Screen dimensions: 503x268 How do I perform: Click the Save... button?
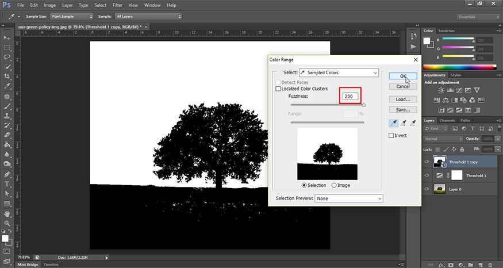403,109
